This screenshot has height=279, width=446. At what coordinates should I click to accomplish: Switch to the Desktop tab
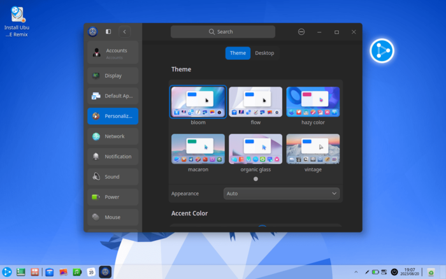(x=264, y=53)
